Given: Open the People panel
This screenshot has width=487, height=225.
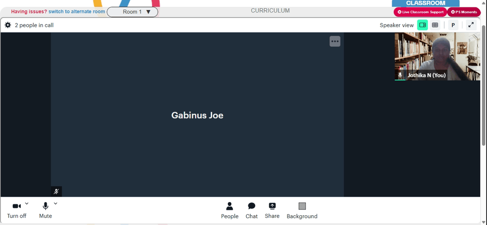Looking at the screenshot, I should point(230,210).
